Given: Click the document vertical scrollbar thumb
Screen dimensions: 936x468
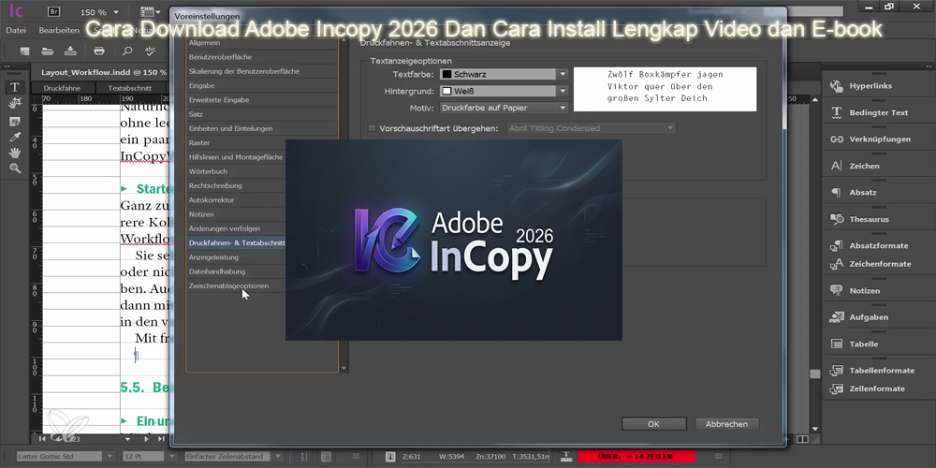Looking at the screenshot, I should 815,373.
